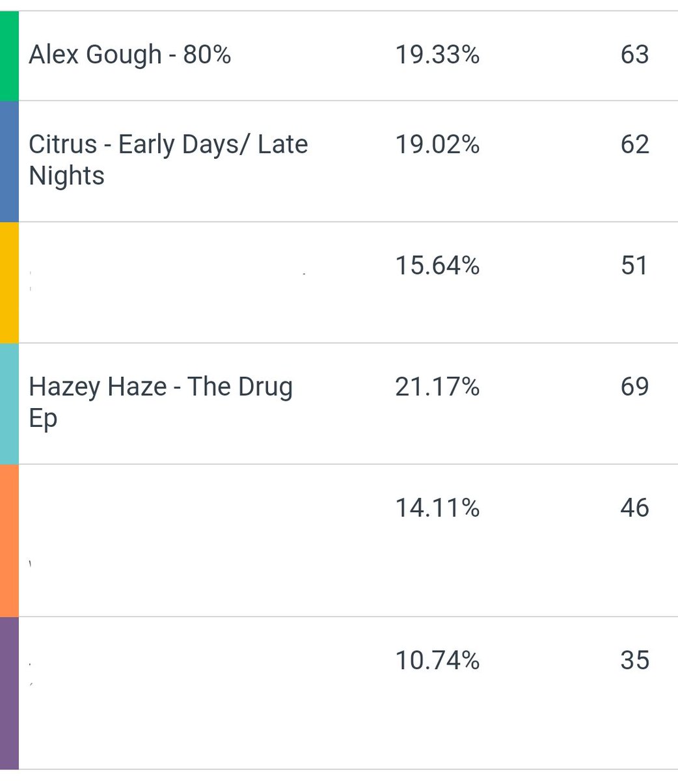Click the orange color bar for 14.11% row
Image resolution: width=678 pixels, height=781 pixels.
[9, 540]
